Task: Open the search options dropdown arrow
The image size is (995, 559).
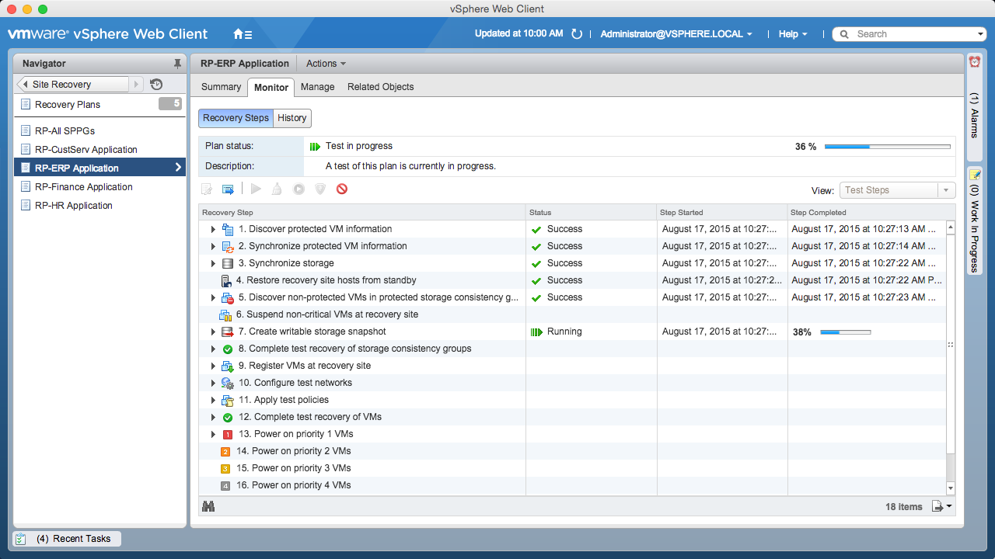Action: (x=980, y=34)
